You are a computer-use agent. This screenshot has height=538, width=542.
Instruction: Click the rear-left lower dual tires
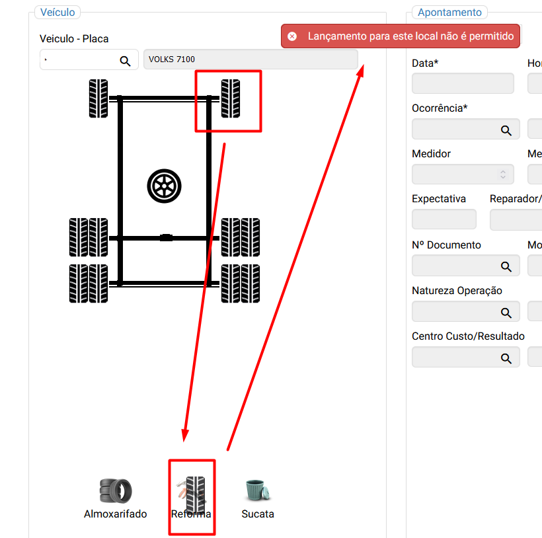click(89, 284)
